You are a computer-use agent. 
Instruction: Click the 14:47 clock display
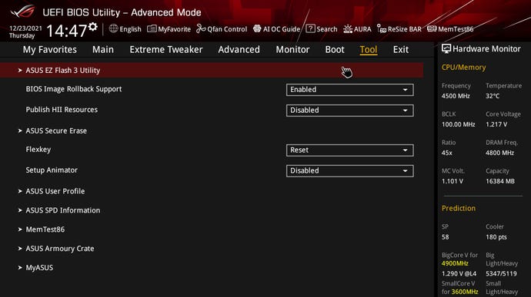pos(67,31)
